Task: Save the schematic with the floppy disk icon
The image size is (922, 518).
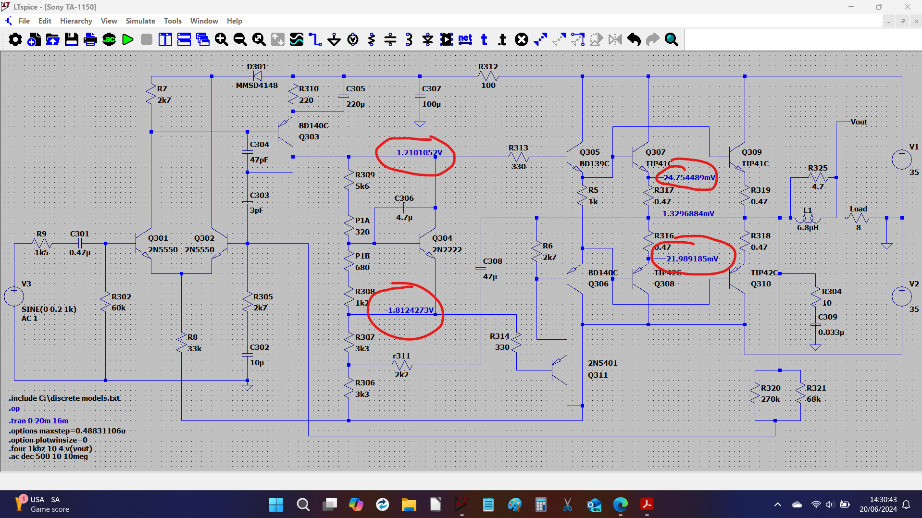Action: pyautogui.click(x=72, y=39)
